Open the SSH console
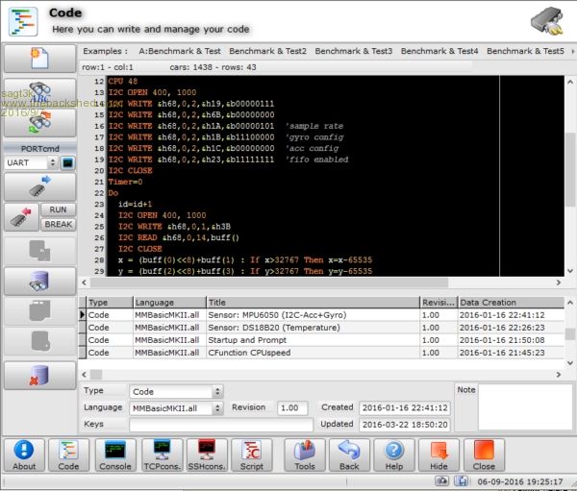The height and width of the screenshot is (491, 577). 206,454
